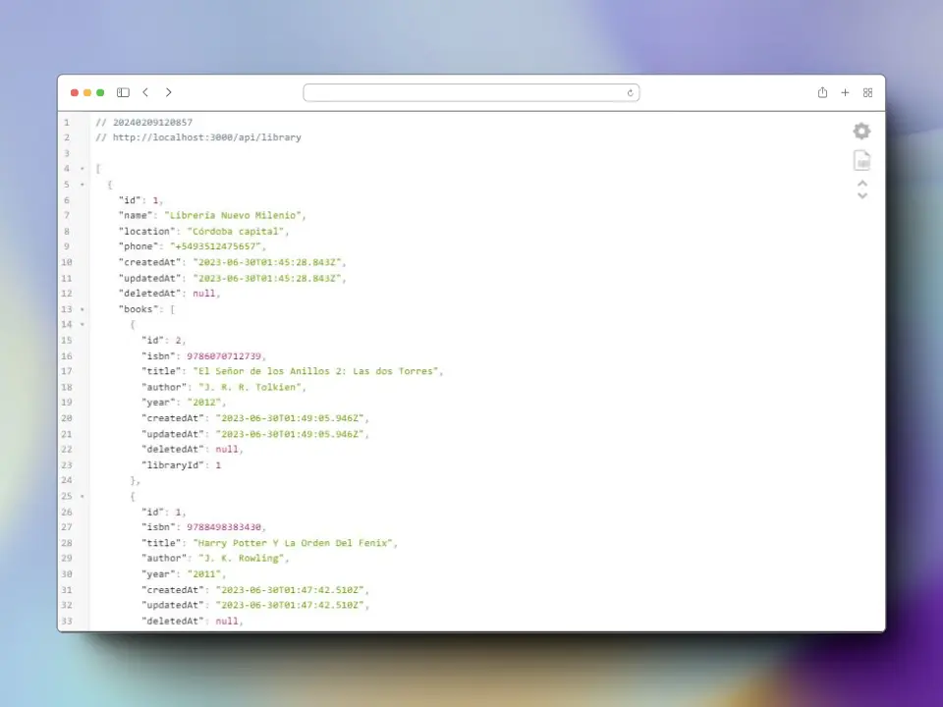This screenshot has width=943, height=707.
Task: Click the up arrow to collapse all
Action: (862, 184)
